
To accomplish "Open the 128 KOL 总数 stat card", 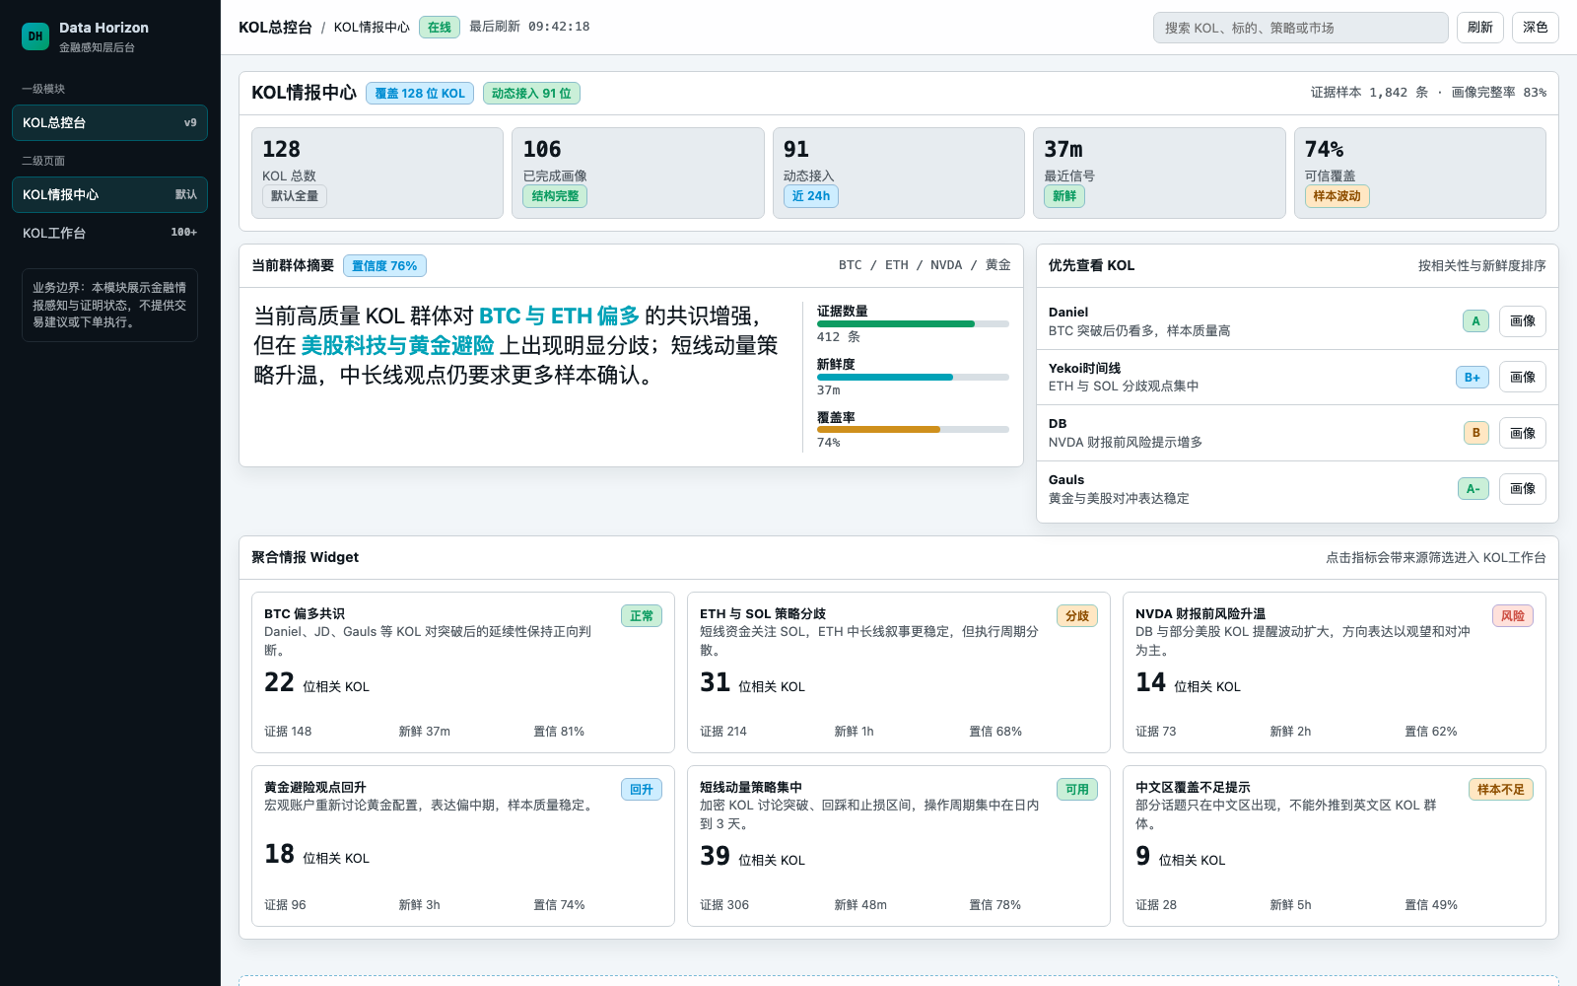I will [x=377, y=173].
